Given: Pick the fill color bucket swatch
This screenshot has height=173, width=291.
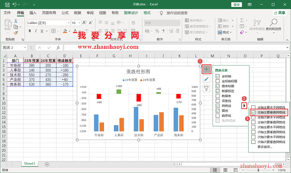Looking at the screenshot, I should click(x=65, y=31).
